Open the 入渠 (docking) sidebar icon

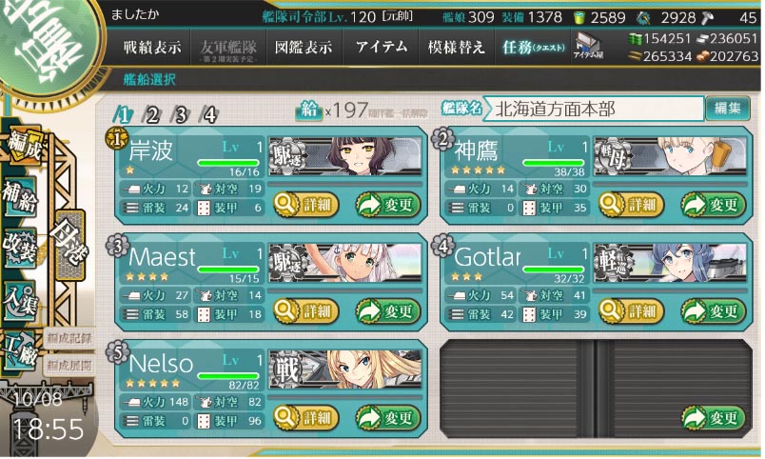tap(21, 301)
